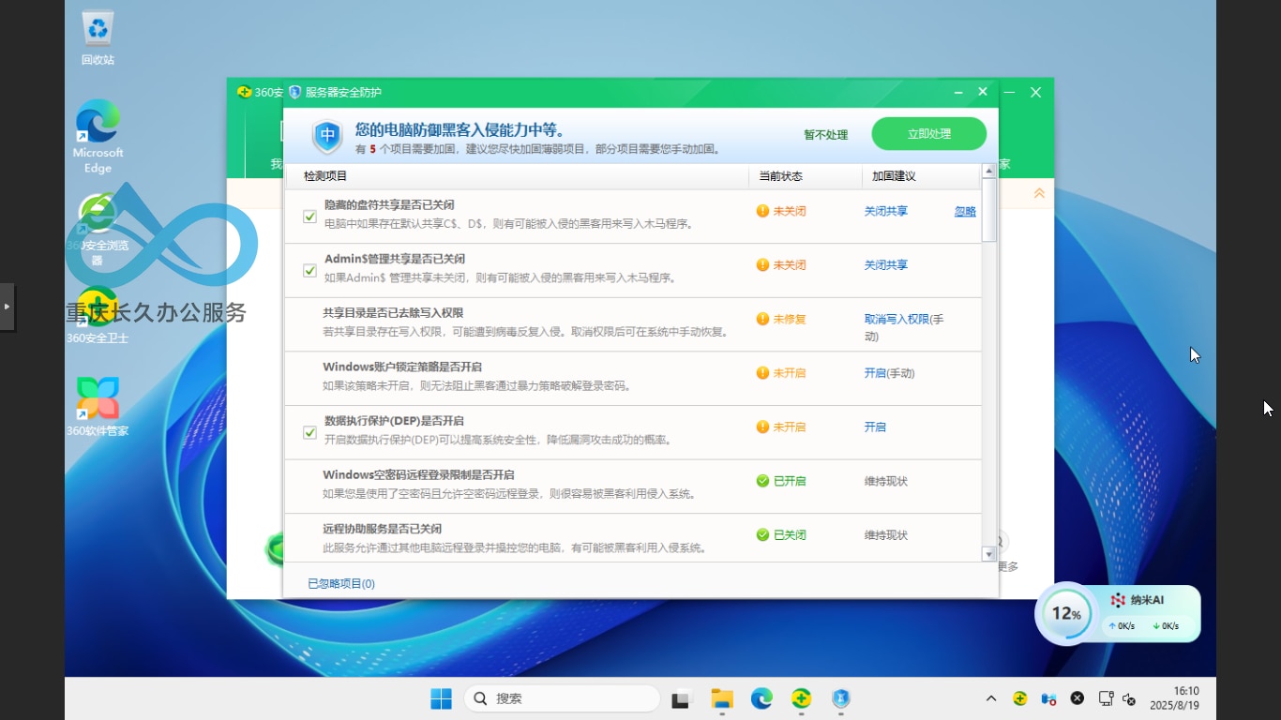The height and width of the screenshot is (720, 1281).
Task: Select the 远程协助服务是否已关闭 row title
Action: pos(382,529)
